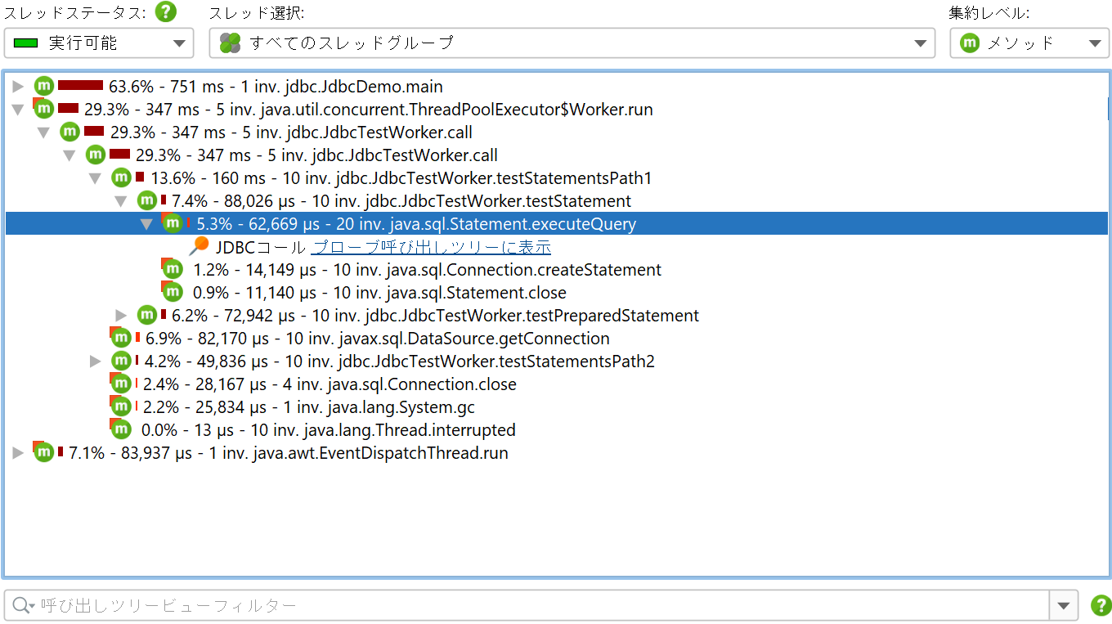The height and width of the screenshot is (624, 1112).
Task: Click method icon of testStatementsPath1
Action: point(121,177)
